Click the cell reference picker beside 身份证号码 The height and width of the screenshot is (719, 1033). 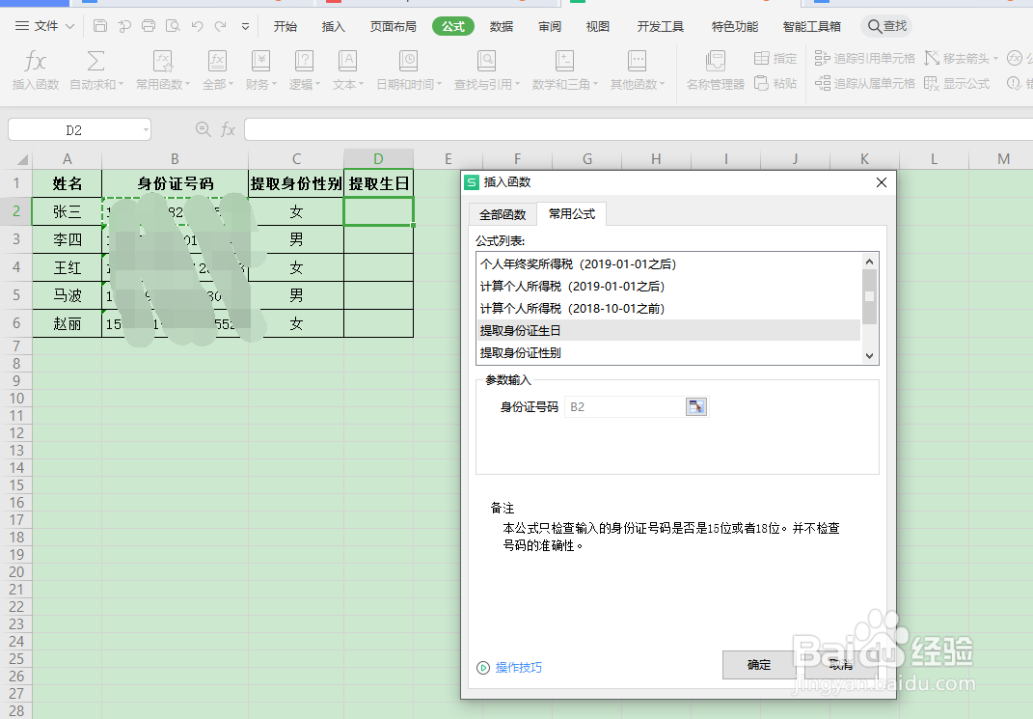pyautogui.click(x=696, y=406)
